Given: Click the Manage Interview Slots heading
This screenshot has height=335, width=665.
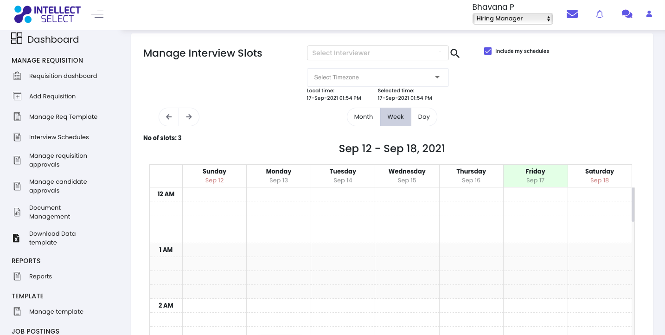Looking at the screenshot, I should coord(203,53).
